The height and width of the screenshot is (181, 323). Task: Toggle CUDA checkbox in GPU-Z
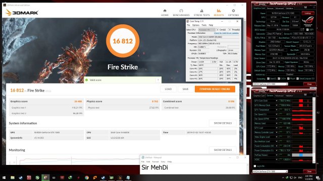coord(279,78)
